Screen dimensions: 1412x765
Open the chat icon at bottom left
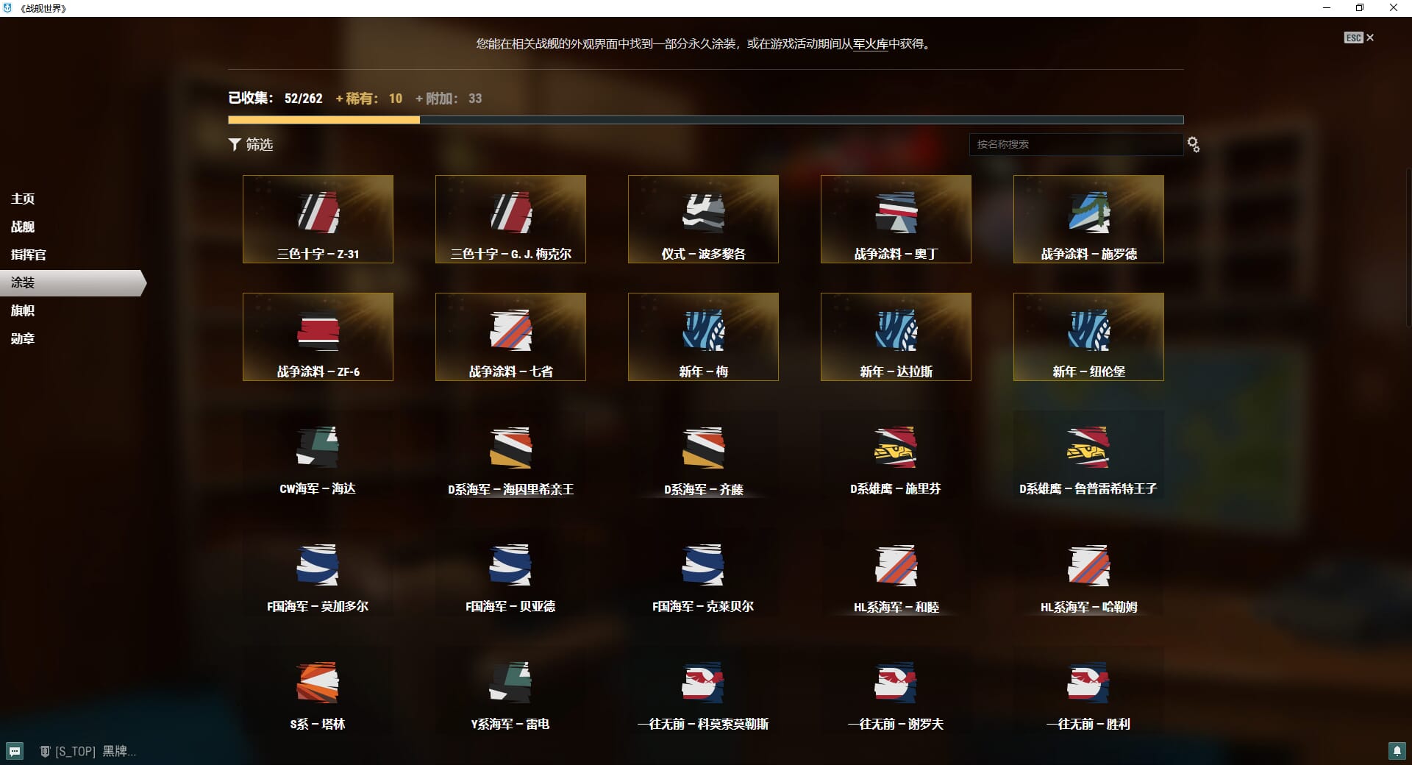[15, 751]
